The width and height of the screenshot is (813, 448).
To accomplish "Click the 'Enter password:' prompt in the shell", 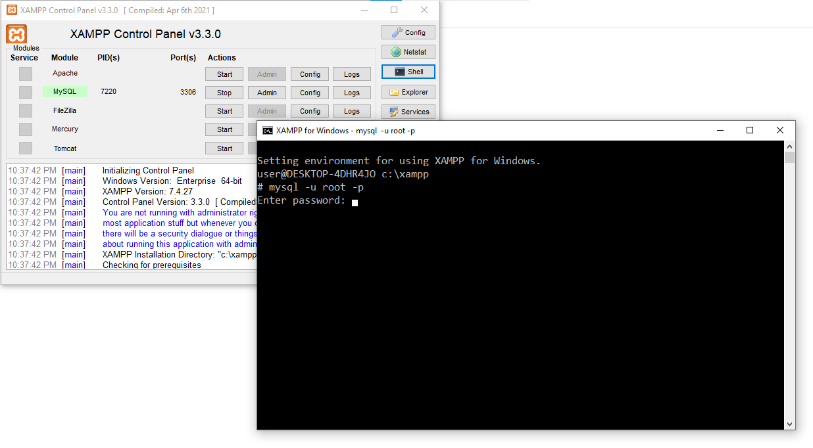I will click(x=301, y=200).
